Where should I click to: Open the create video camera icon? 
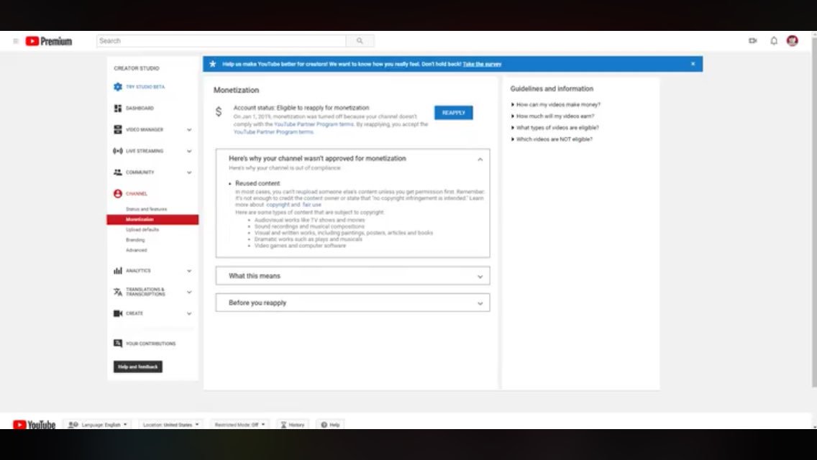coord(752,41)
